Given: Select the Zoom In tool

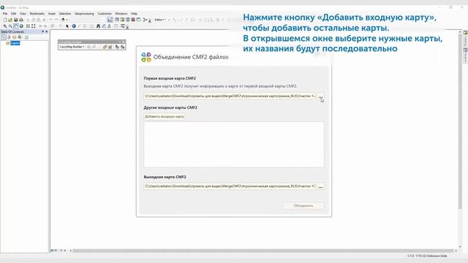Looking at the screenshot, I should pos(5,26).
